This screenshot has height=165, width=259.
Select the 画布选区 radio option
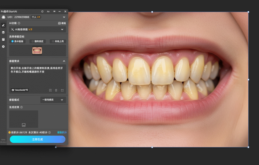(37, 41)
